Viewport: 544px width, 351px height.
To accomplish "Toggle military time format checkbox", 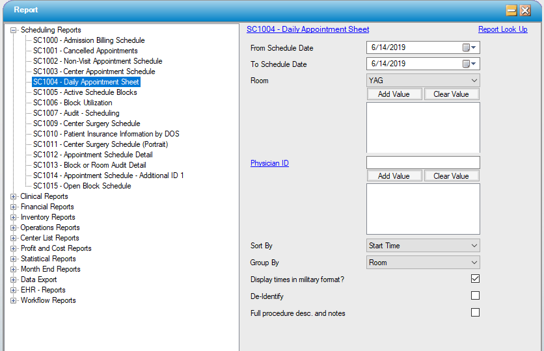I will tap(475, 279).
